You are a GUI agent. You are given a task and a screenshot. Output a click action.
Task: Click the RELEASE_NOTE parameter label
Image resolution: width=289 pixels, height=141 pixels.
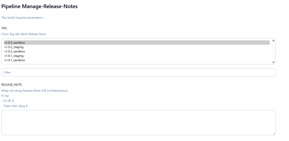12,84
